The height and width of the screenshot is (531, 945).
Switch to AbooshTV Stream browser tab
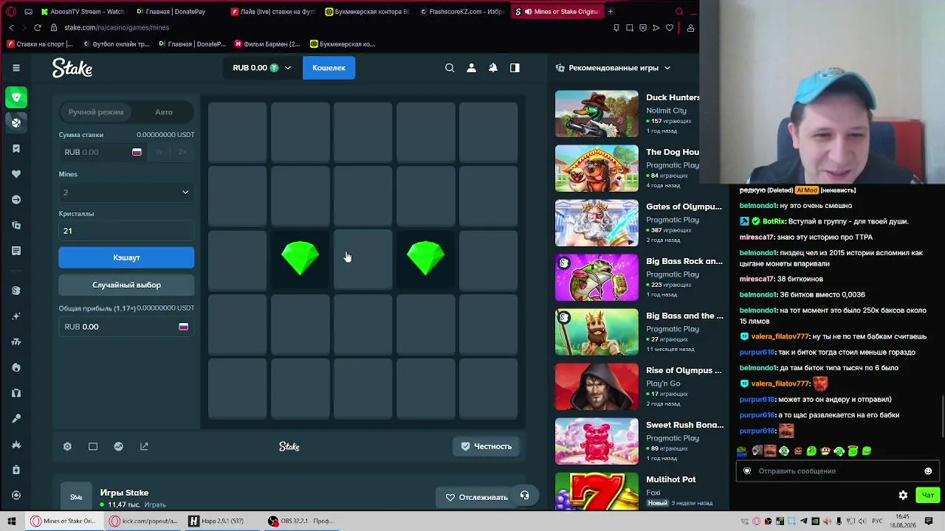point(83,12)
